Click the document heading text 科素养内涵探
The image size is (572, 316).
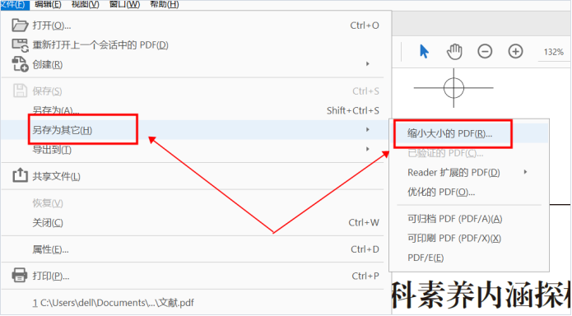[x=481, y=295]
